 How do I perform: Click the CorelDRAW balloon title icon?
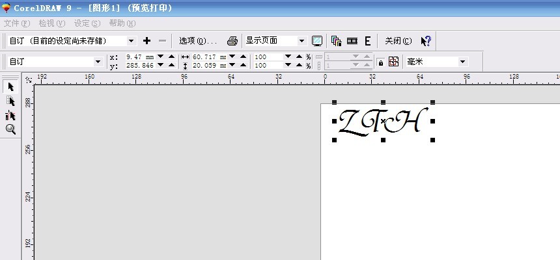(x=6, y=7)
